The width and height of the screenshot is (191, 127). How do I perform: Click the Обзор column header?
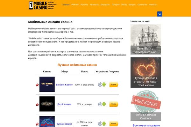64,71
